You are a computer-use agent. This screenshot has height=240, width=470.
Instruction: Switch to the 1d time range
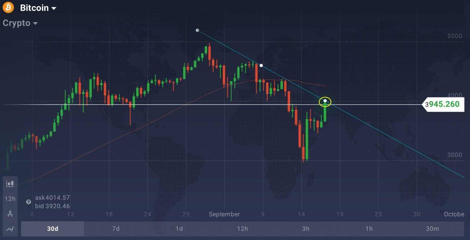(179, 229)
